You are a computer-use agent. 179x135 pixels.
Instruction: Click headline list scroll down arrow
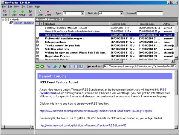tap(176, 58)
